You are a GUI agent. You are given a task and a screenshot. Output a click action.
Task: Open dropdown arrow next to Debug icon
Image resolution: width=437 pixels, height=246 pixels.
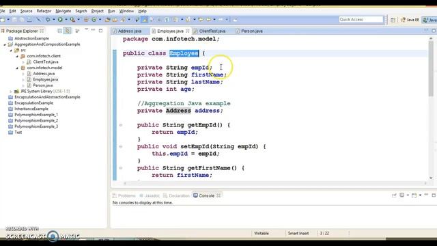pyautogui.click(x=54, y=20)
